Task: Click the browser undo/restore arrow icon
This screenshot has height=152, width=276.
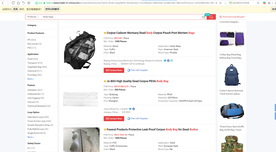Action: pos(23,3)
